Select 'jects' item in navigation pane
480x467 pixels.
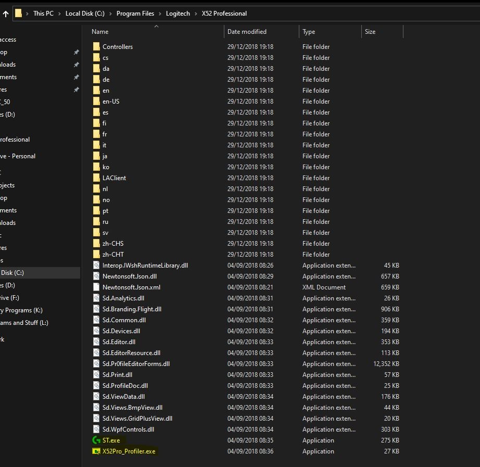[x=7, y=185]
